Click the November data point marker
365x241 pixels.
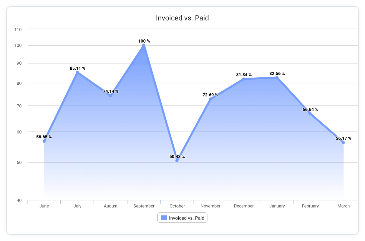click(x=210, y=99)
